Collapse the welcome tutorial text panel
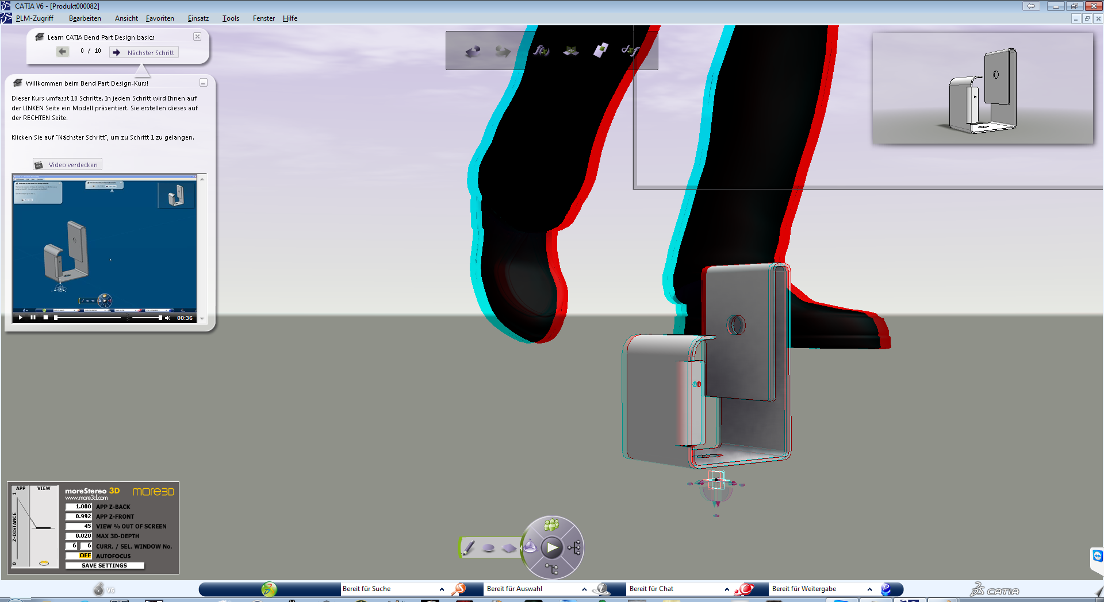Screen dimensions: 1104x602 204,83
